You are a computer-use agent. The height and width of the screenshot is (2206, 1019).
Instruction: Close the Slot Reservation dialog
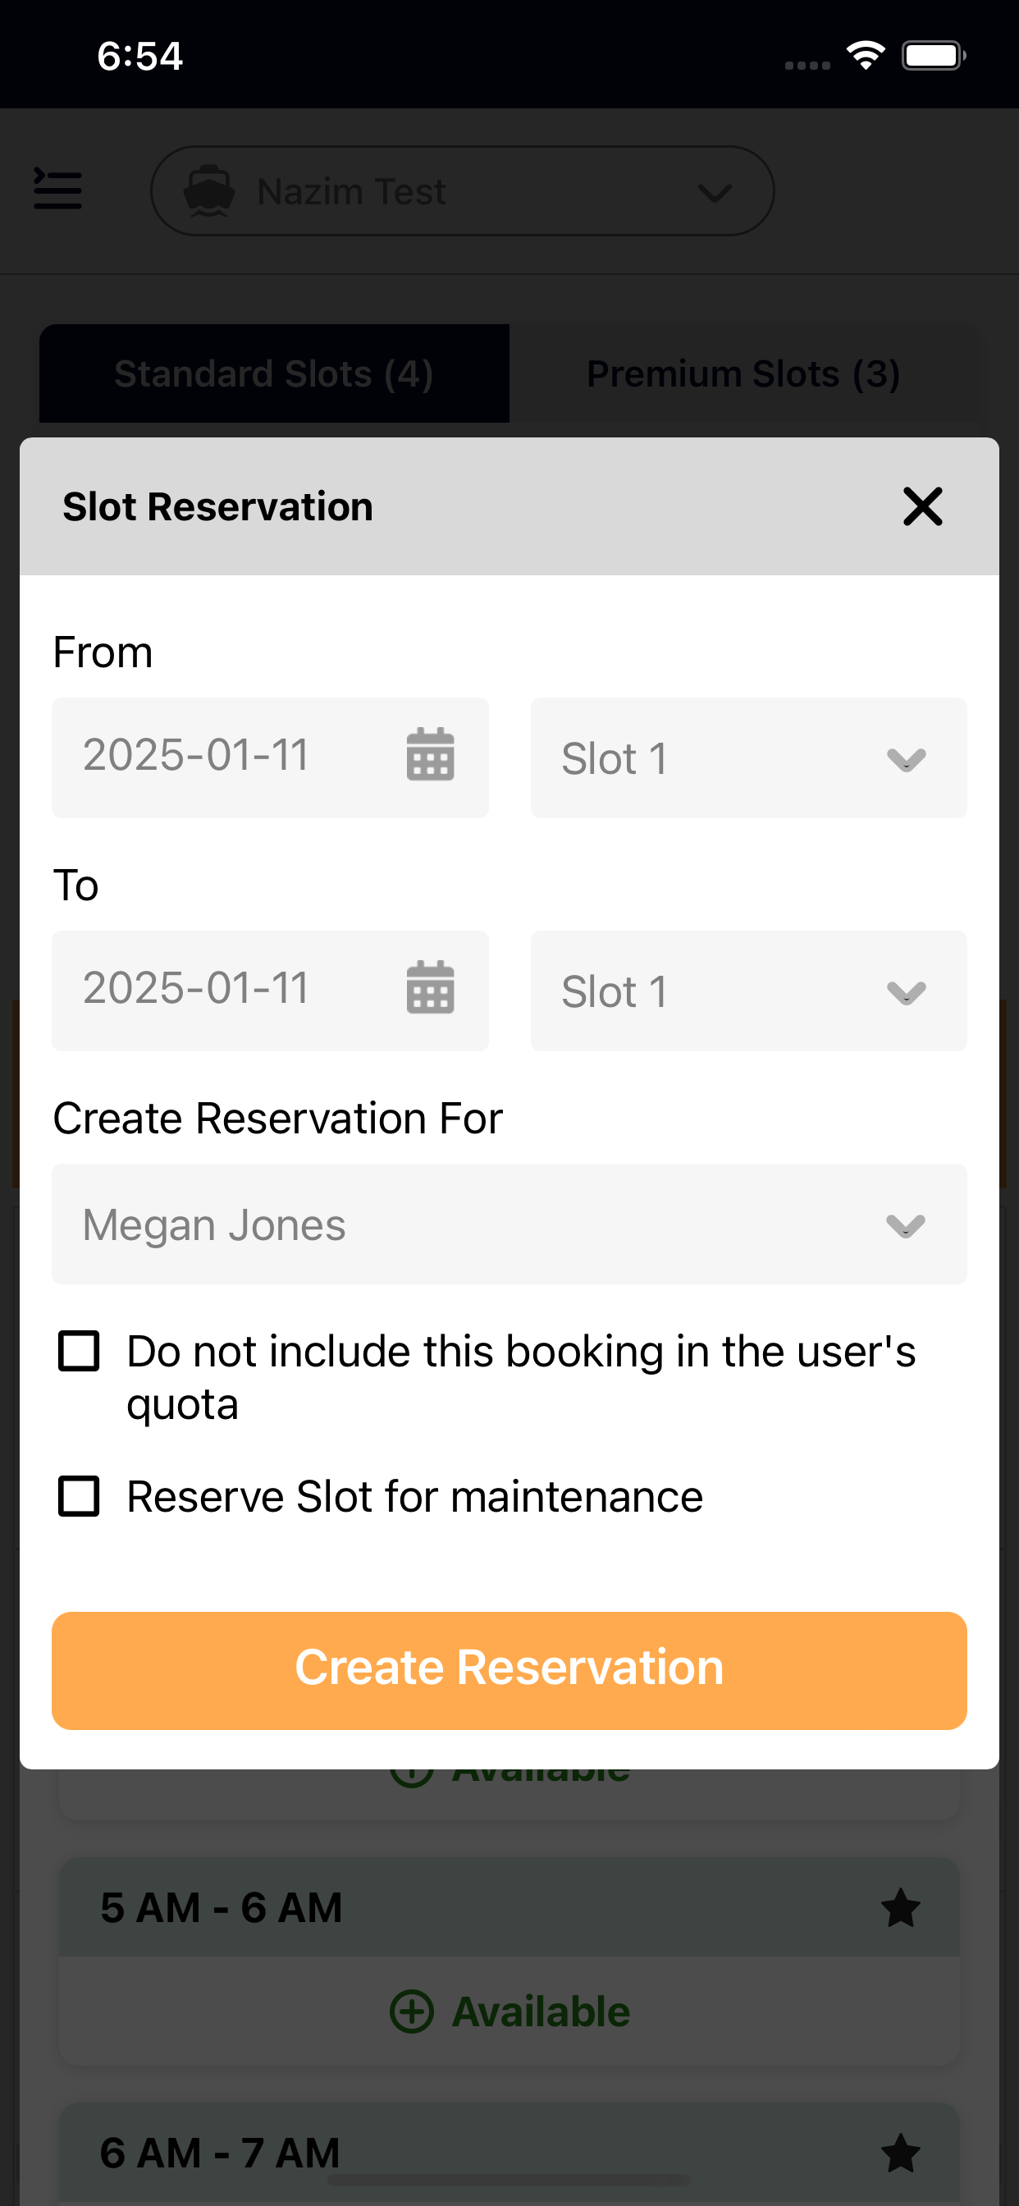(922, 506)
